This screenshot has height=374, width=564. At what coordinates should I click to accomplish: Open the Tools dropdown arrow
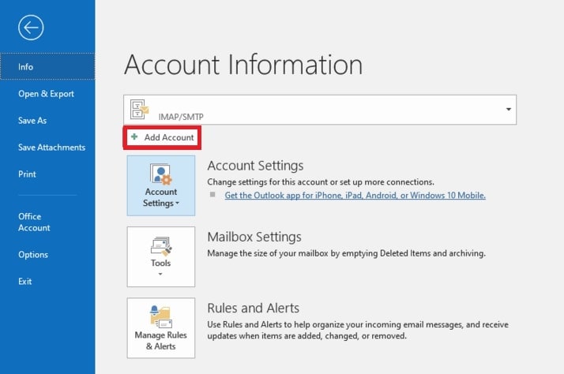[x=160, y=275]
